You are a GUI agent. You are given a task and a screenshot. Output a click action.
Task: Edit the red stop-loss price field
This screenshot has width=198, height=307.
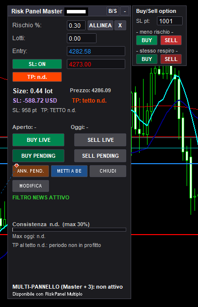(96, 64)
